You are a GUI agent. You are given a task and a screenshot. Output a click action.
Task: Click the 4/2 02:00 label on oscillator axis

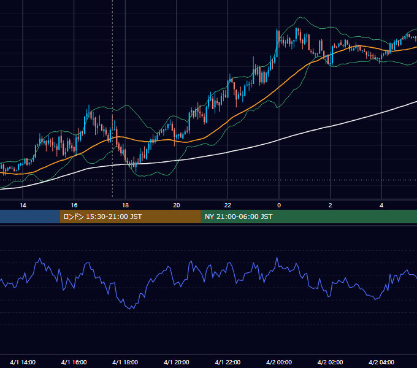330,362
